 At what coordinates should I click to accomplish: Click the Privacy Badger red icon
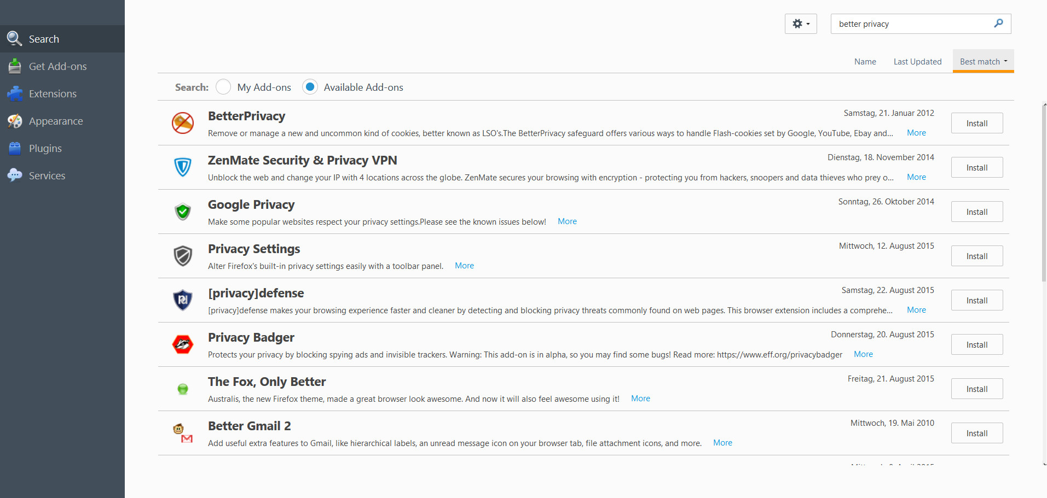(x=183, y=344)
